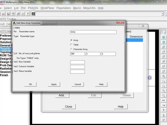Select the Character Array radio option
The image size is (167, 125).
[x=71, y=49]
